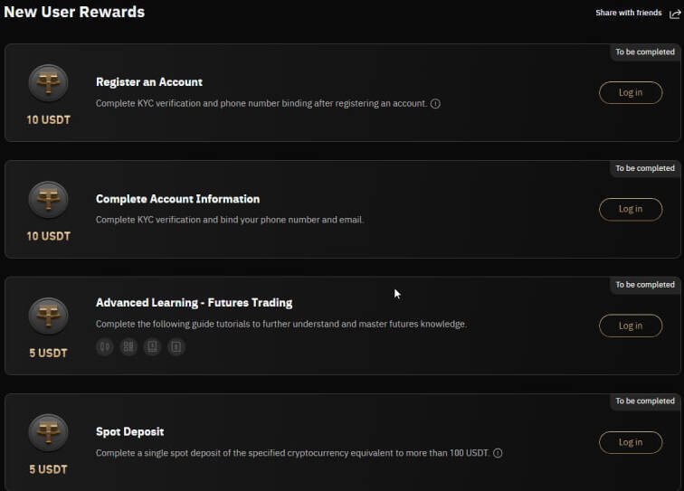Screen dimensions: 684x491
Task: Click reward coin icon for Register an Account
Action: pos(48,83)
